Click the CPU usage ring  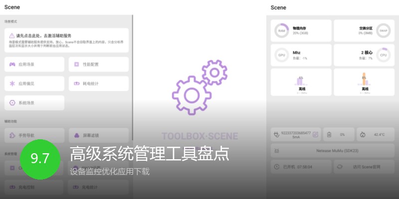383,55
